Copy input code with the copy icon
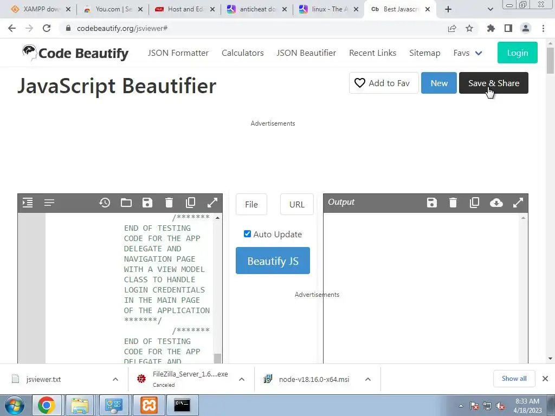The width and height of the screenshot is (555, 416). click(x=190, y=203)
